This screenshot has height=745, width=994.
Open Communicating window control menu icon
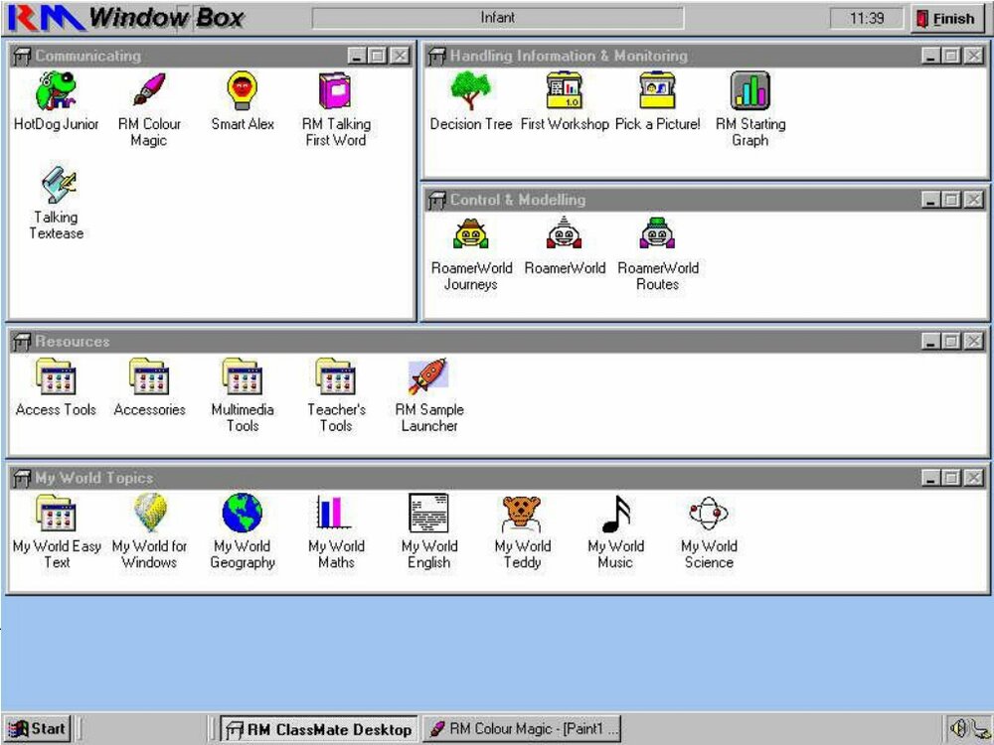tap(22, 56)
